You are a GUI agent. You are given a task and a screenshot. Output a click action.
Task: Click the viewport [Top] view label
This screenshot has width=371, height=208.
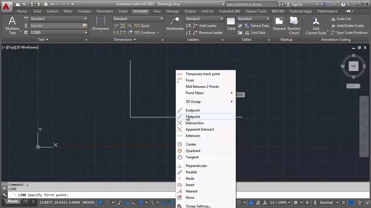click(11, 47)
